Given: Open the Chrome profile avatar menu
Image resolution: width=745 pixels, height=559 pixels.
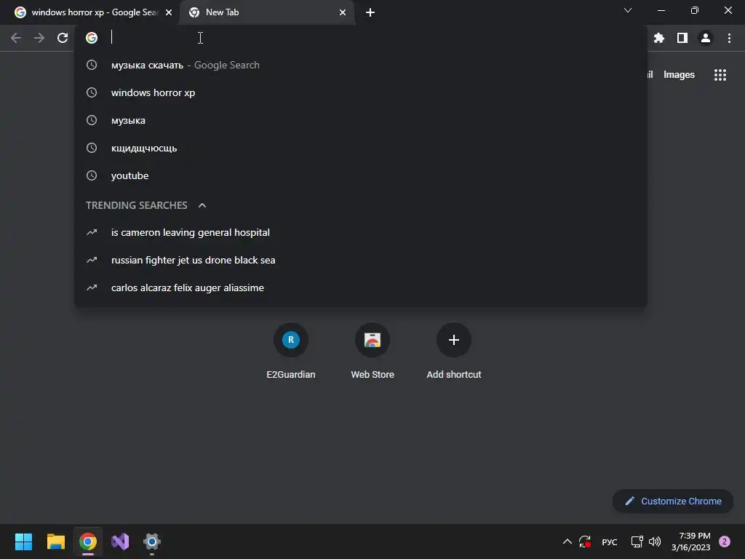Looking at the screenshot, I should click(x=706, y=38).
